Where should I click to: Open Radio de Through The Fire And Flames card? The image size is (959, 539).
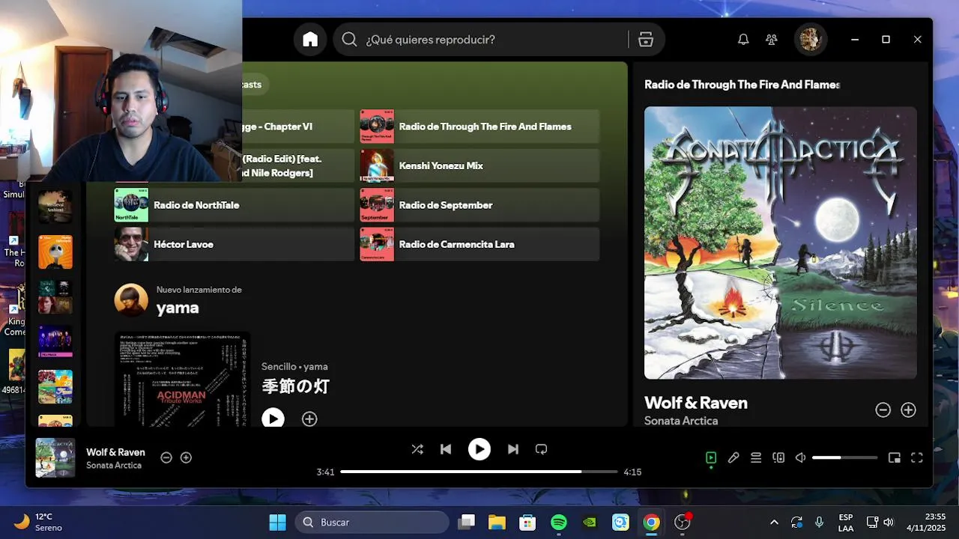click(479, 127)
